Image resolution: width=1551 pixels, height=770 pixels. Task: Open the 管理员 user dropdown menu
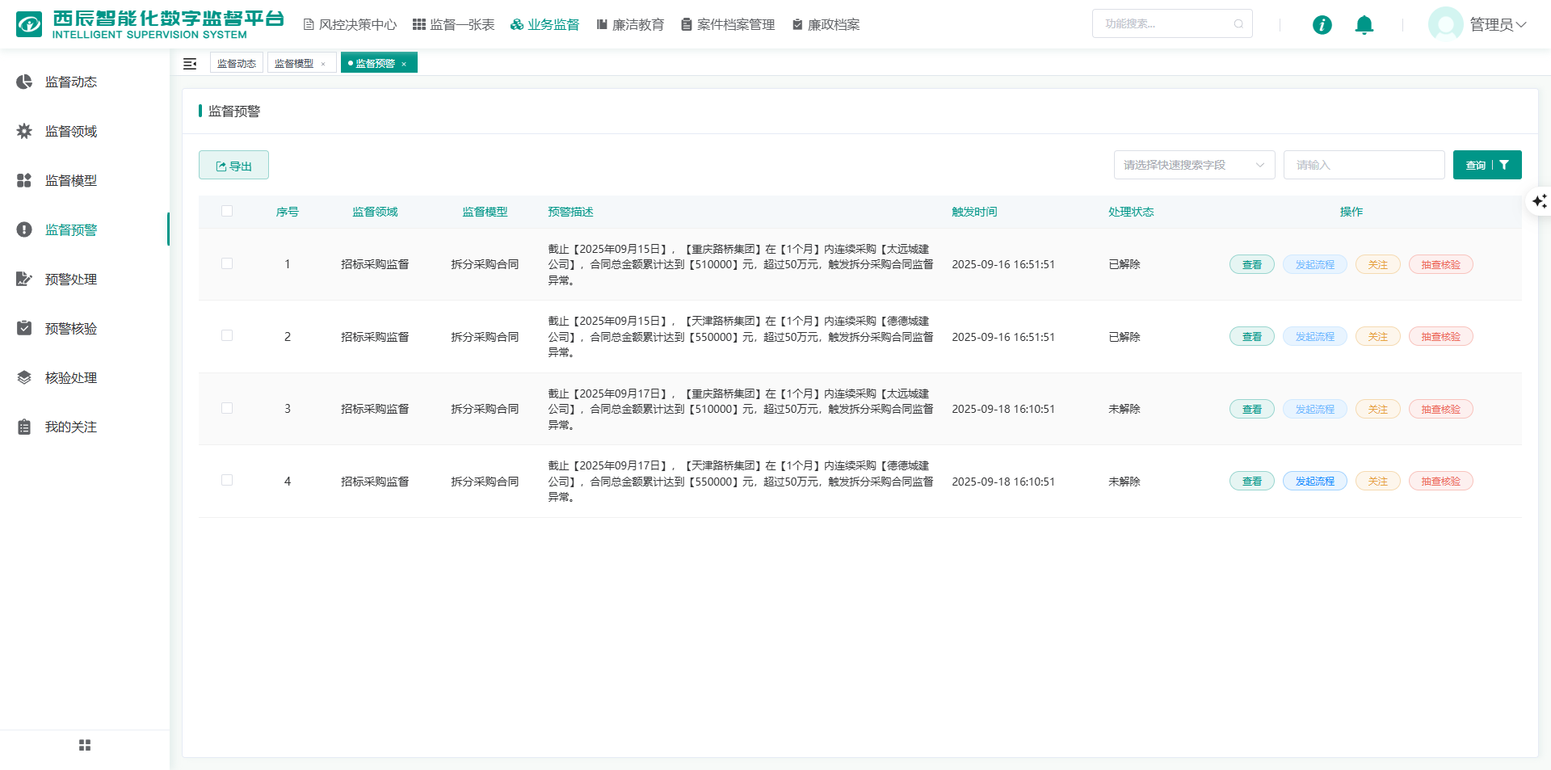click(1497, 25)
